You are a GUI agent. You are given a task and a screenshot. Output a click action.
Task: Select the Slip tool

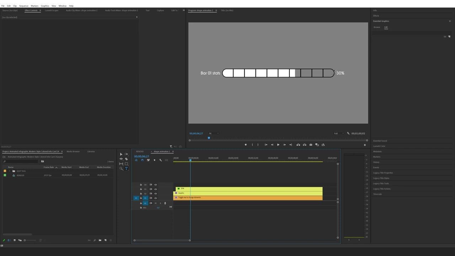(x=121, y=164)
